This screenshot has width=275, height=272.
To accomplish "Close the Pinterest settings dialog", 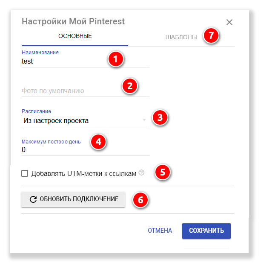I will (229, 22).
